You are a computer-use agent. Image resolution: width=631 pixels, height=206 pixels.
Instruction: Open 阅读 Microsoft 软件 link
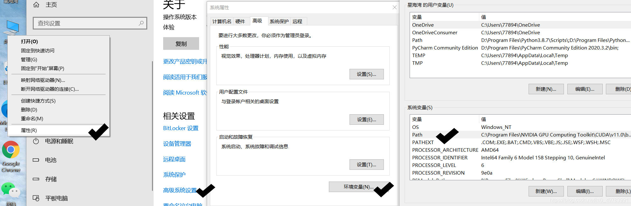(185, 92)
